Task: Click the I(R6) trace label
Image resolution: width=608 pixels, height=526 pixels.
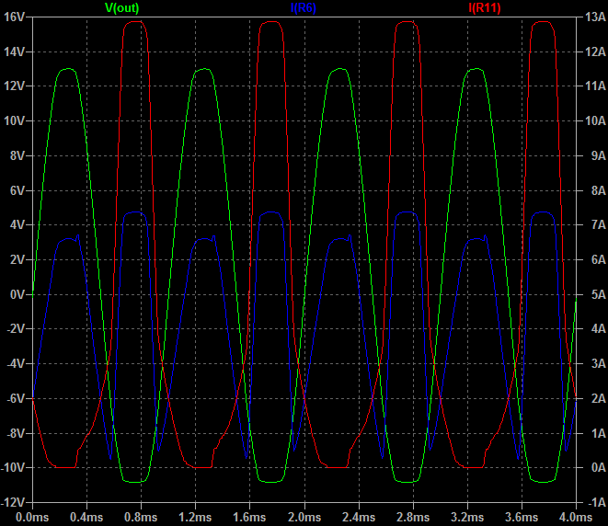Action: [304, 7]
